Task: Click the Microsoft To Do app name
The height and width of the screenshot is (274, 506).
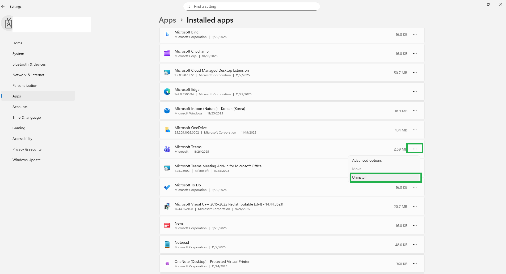Action: click(188, 185)
